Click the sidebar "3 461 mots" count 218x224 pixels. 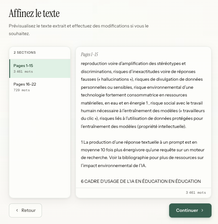23,71
